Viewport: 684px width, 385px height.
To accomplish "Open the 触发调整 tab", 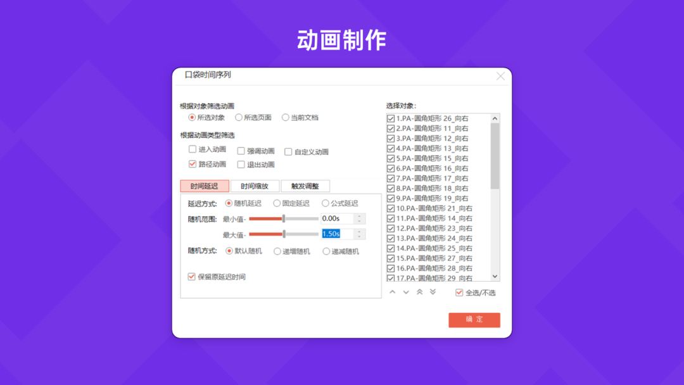I will point(305,186).
